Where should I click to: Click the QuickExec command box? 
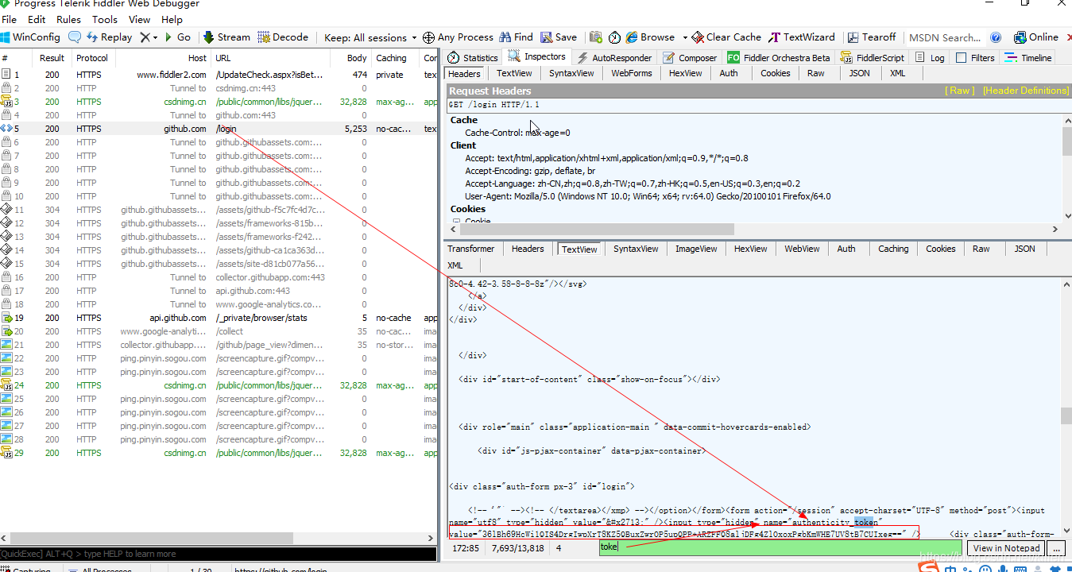pyautogui.click(x=219, y=554)
